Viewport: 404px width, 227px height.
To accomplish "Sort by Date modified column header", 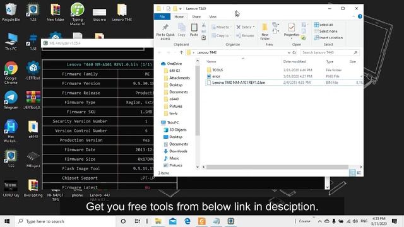I will point(294,62).
